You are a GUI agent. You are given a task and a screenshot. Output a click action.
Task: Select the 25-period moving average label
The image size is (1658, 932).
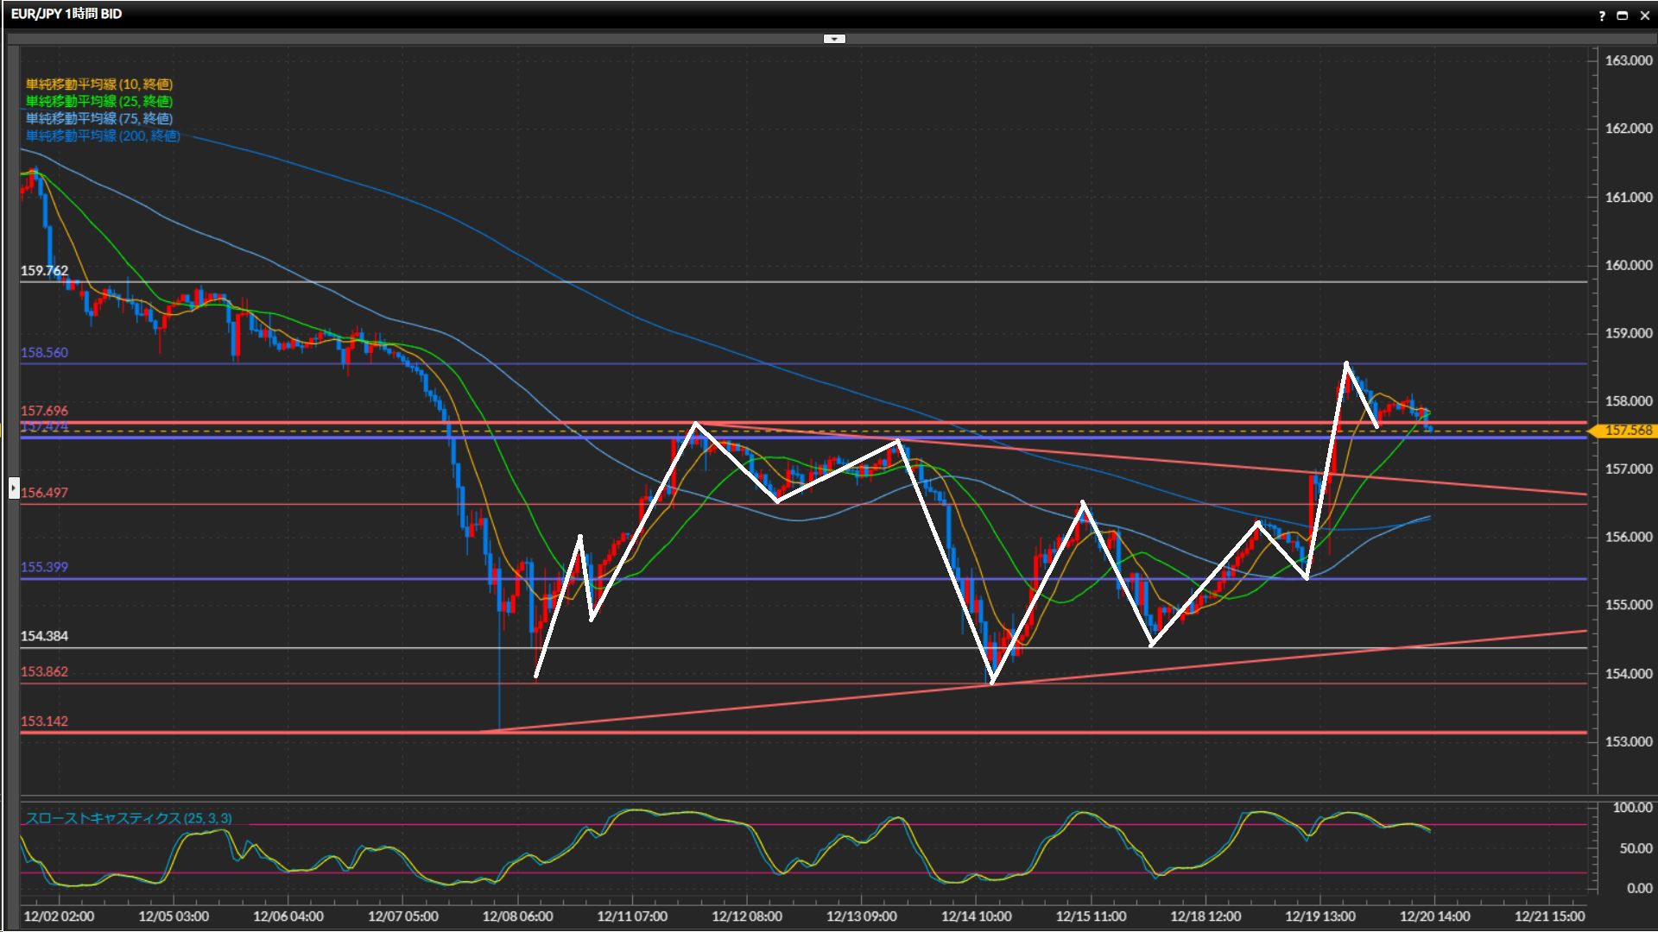tap(98, 101)
